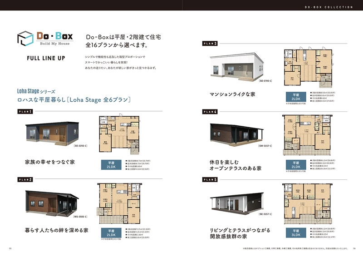Screen dimensions: 363x257
Task: Click the DO-BOX COLLECTION header text
Action: coord(329,7)
